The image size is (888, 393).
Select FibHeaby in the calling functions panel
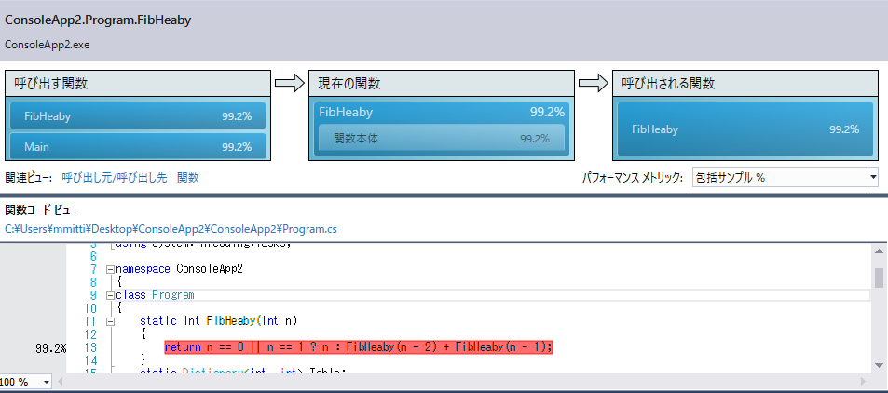[138, 116]
